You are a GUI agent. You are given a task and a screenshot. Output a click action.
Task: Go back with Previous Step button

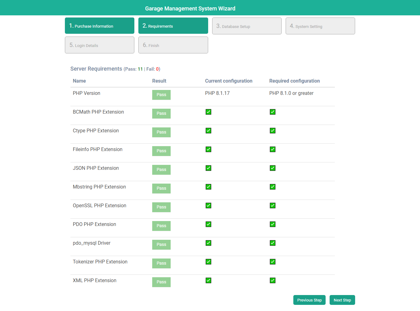click(x=309, y=300)
